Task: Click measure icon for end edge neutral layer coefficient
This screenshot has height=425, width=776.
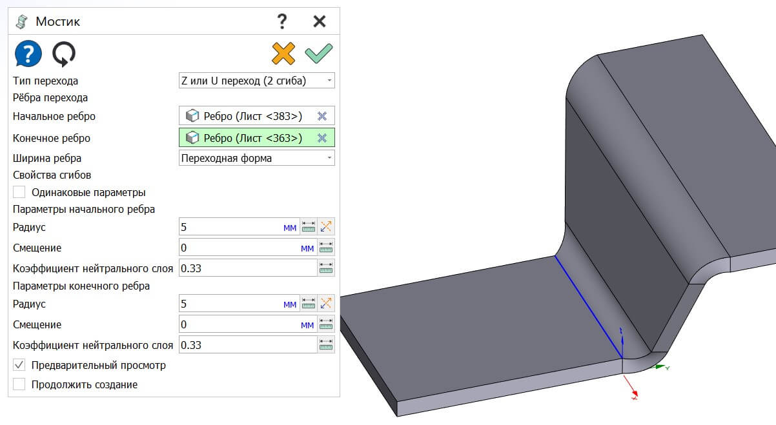Action: point(326,345)
